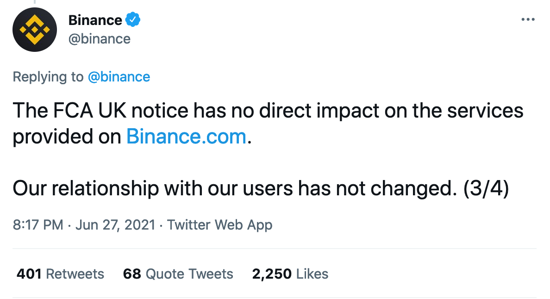
Task: View the 401 Retweets list
Action: click(60, 274)
